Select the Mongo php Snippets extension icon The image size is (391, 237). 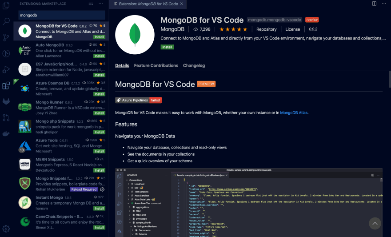[x=25, y=126]
